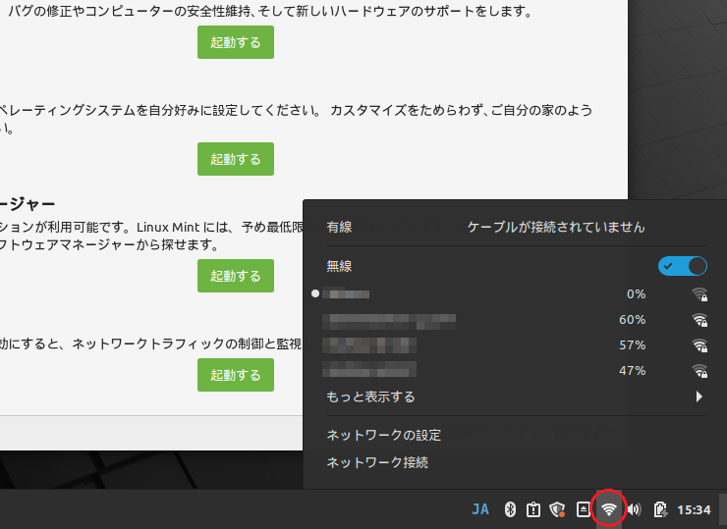The width and height of the screenshot is (727, 529).
Task: Open ネットワークの設定
Action: click(383, 435)
